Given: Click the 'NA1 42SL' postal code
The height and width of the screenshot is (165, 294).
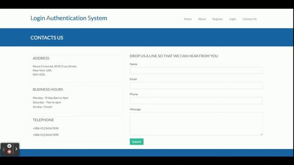Looking at the screenshot, I should [39, 74].
